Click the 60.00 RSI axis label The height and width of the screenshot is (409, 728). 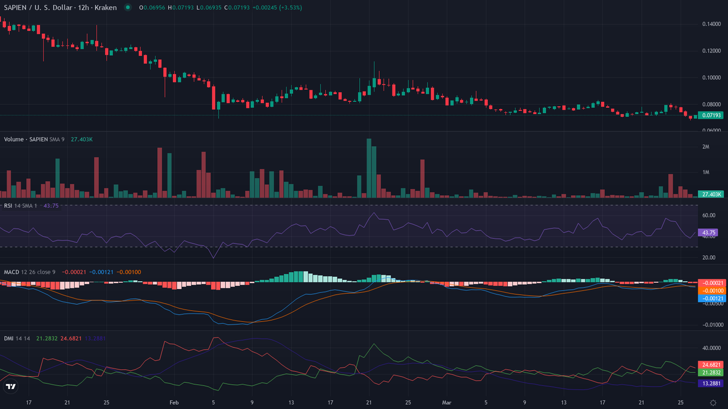point(709,215)
